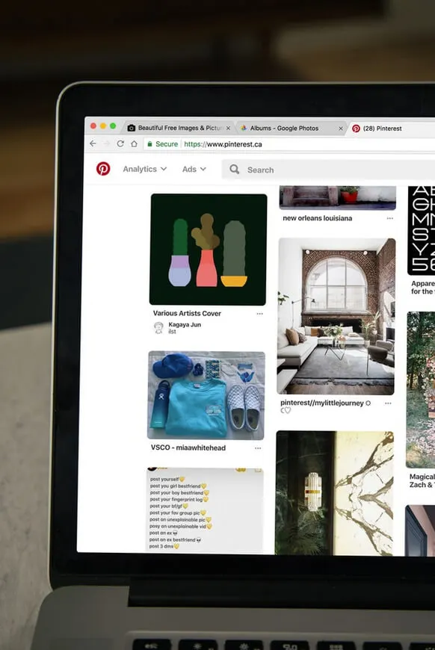Expand the Ads dropdown menu
This screenshot has height=650, width=435.
point(194,169)
